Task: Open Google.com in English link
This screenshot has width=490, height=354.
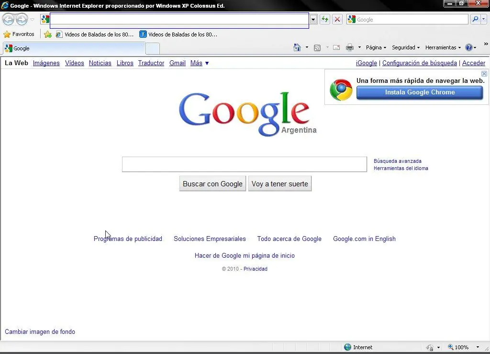Action: pos(364,239)
